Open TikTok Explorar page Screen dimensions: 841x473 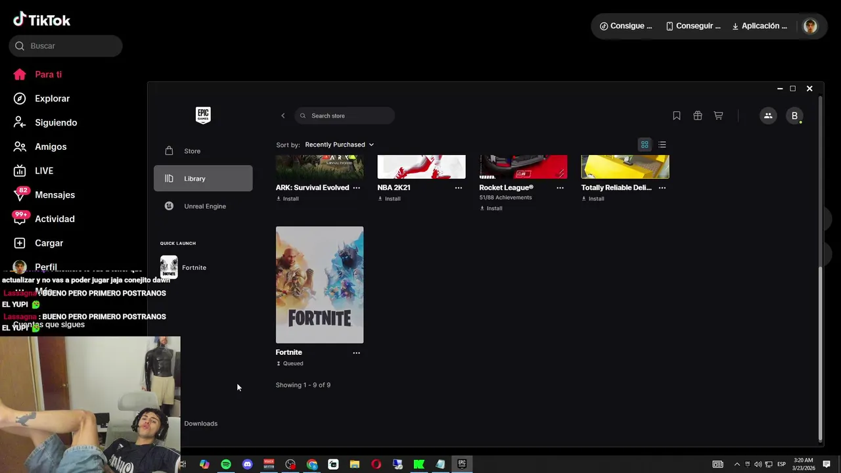point(42,99)
